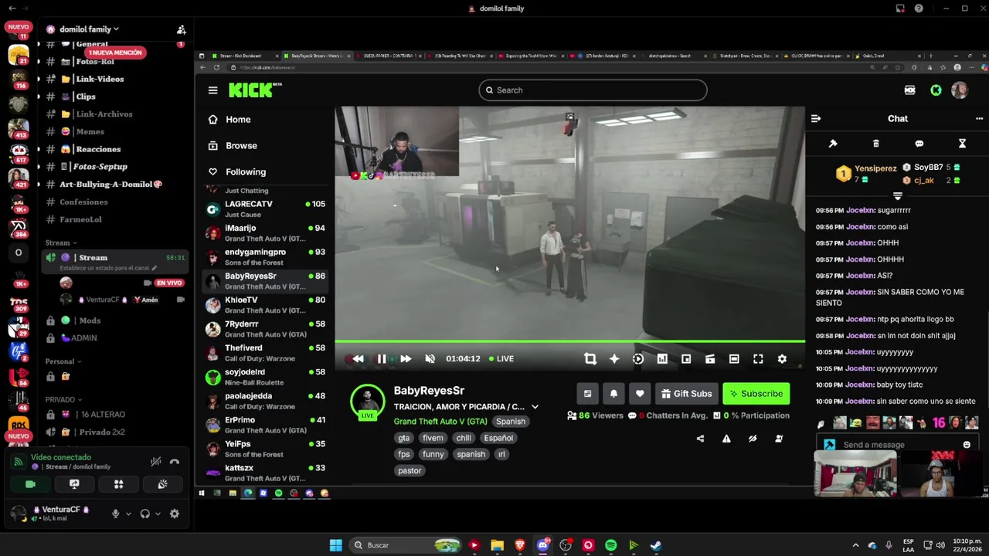This screenshot has width=989, height=556.
Task: Click the Gift Subs button
Action: (687, 394)
